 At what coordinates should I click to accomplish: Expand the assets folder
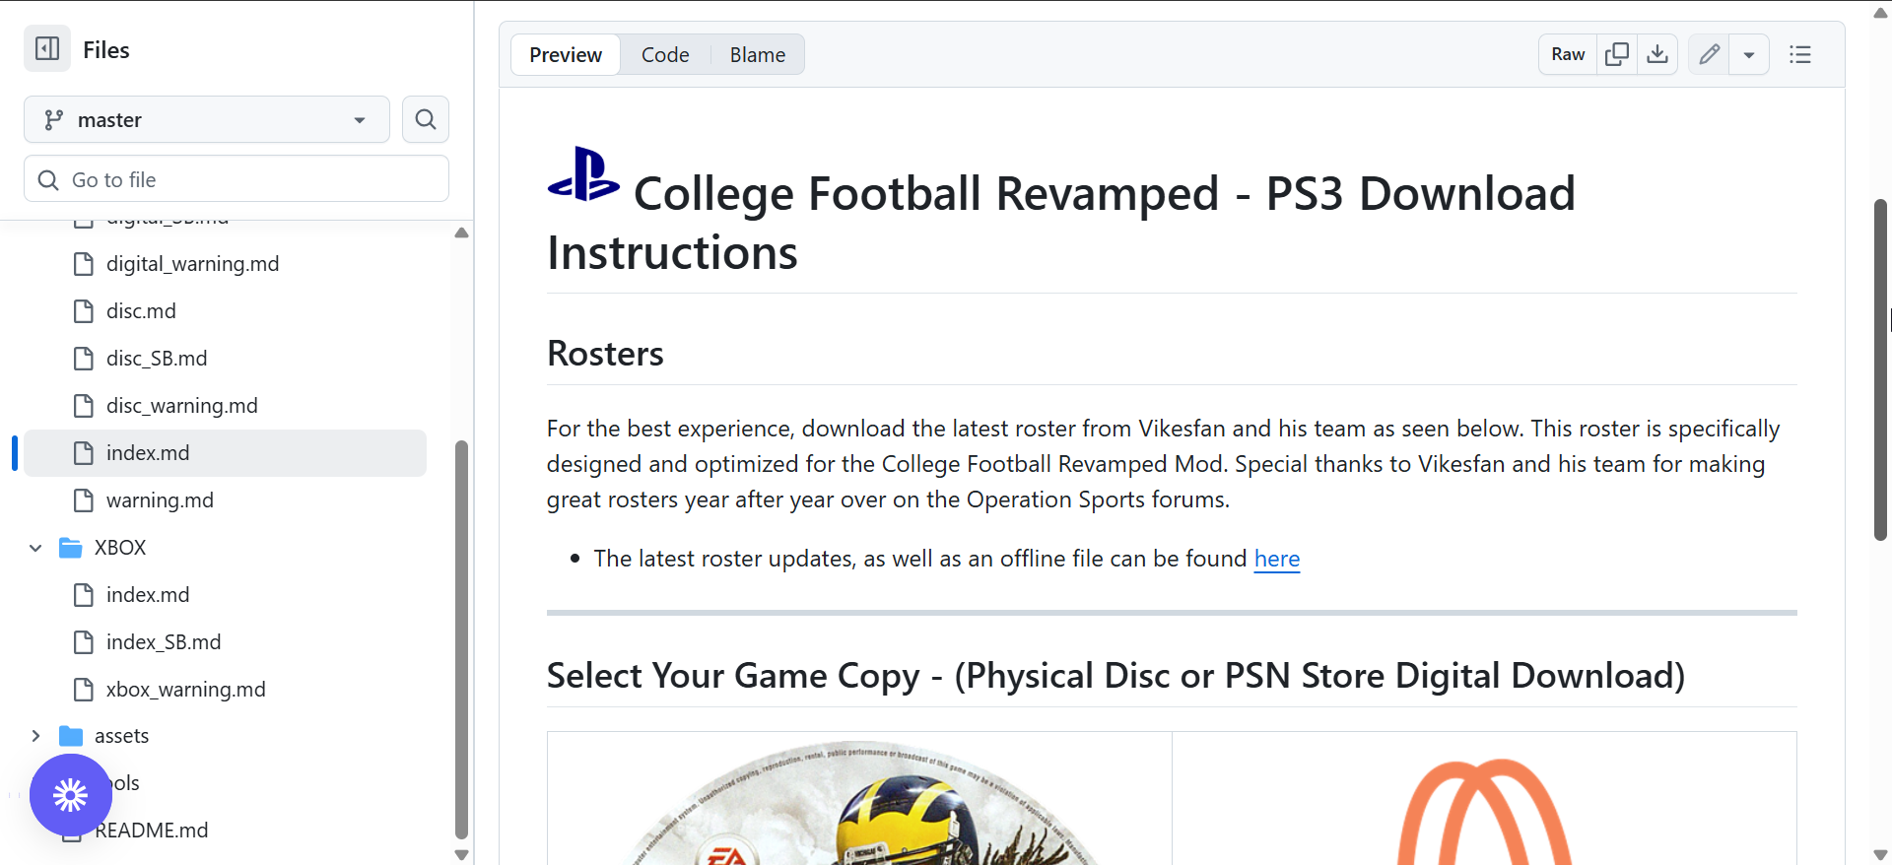(x=35, y=736)
